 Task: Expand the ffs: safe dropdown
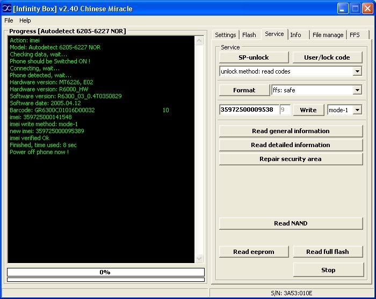click(357, 90)
